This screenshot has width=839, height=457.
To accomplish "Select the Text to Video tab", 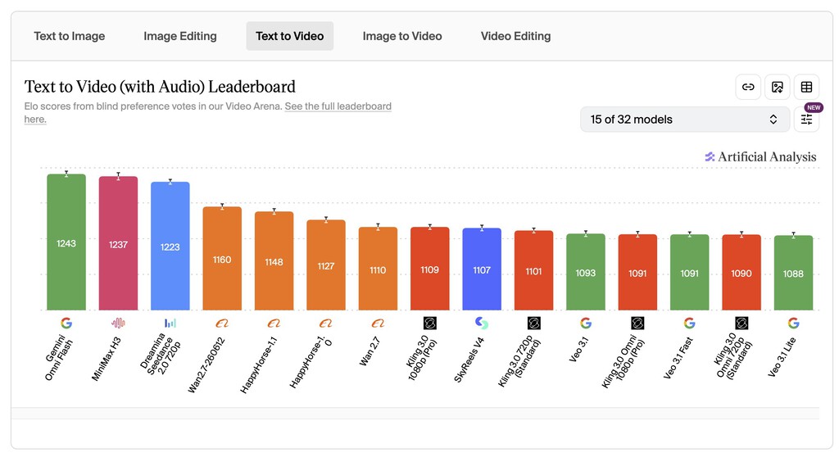I will (x=289, y=36).
